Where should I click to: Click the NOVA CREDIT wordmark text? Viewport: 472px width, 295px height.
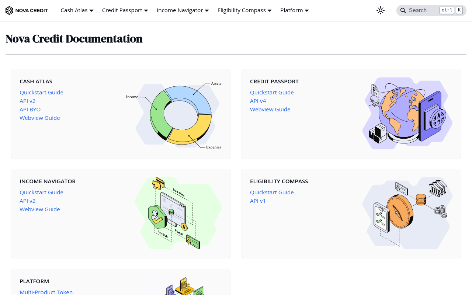point(32,10)
